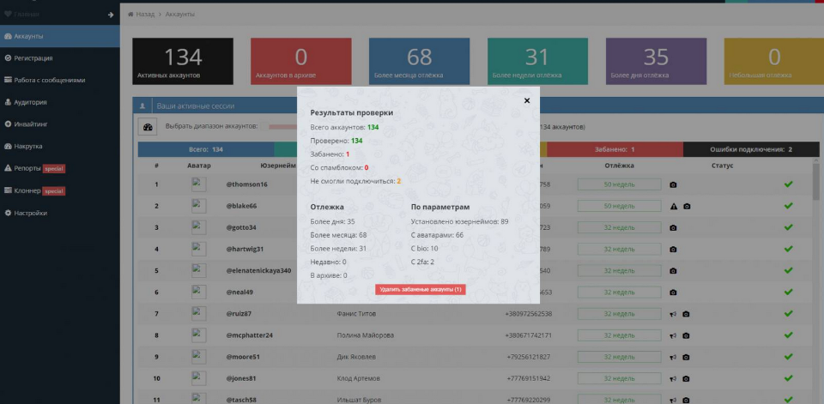The image size is (824, 404).
Task: Click the Инвайтинг plus icon in sidebar
Action: click(x=8, y=124)
